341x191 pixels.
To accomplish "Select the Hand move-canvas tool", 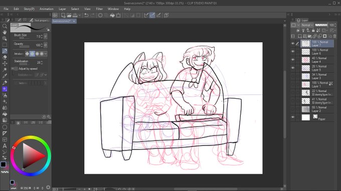I will tap(5, 32).
